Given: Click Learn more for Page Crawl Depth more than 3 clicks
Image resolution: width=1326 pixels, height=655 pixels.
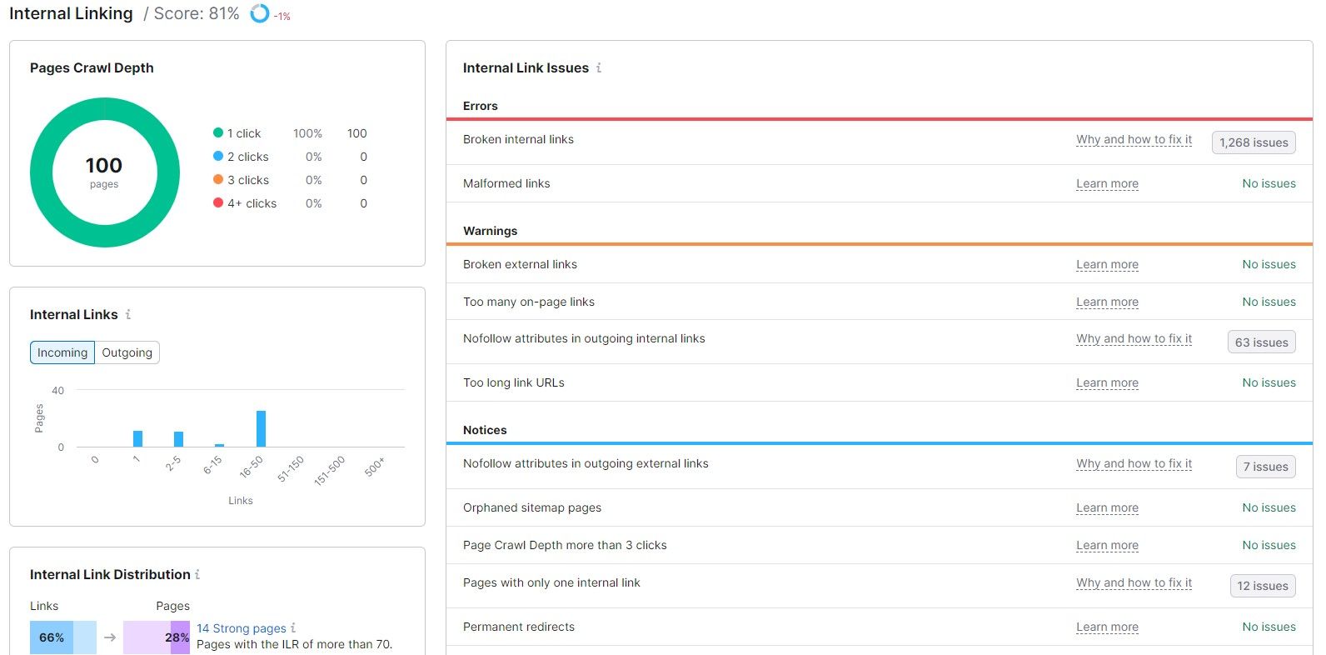Looking at the screenshot, I should point(1107,545).
